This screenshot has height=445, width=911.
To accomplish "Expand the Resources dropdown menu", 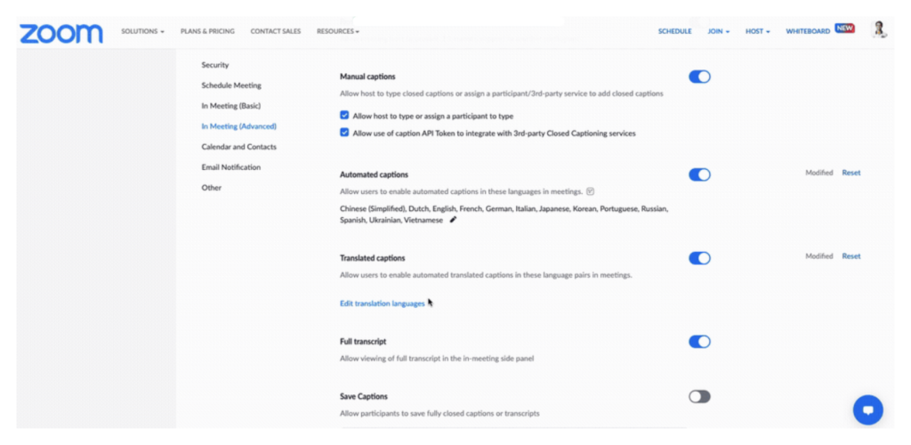I will pyautogui.click(x=337, y=31).
